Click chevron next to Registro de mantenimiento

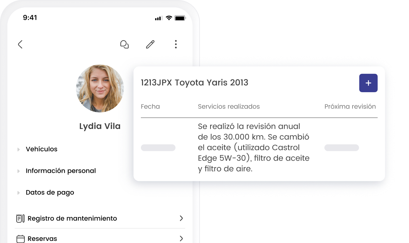coord(181,218)
